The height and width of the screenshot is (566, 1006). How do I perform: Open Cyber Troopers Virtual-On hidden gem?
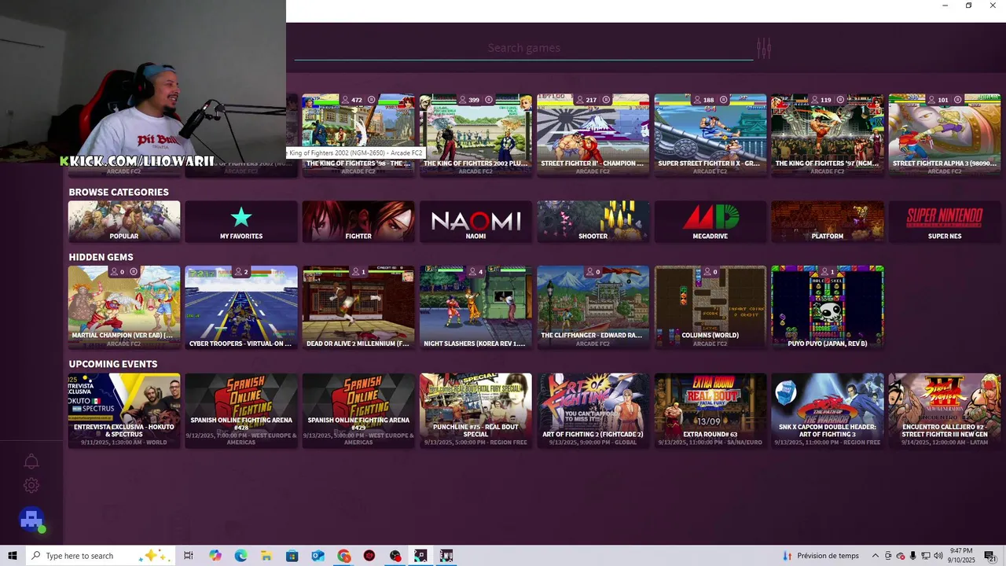241,307
